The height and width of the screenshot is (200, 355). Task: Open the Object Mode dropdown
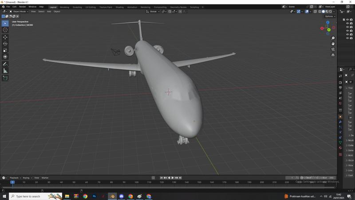tap(19, 12)
